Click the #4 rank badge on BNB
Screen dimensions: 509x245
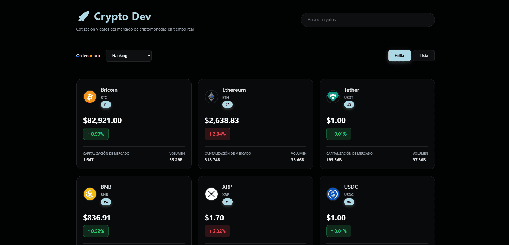click(106, 202)
